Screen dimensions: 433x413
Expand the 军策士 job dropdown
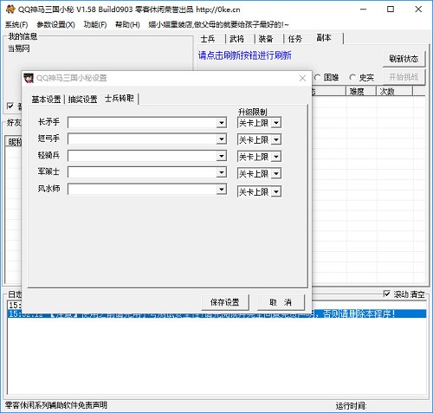[x=222, y=172]
